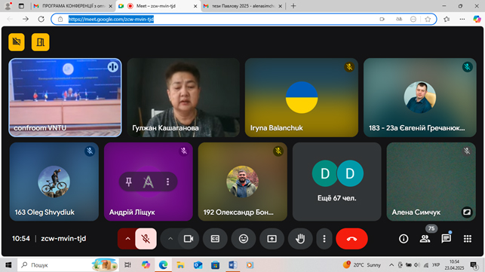
Task: Expand video settings chevron beside camera
Action: pos(170,239)
